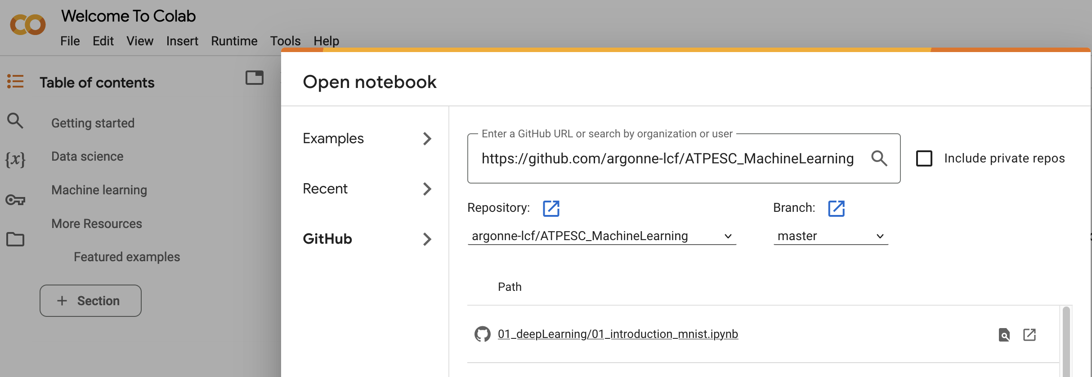Open the Insert menu
1092x377 pixels.
tap(182, 41)
